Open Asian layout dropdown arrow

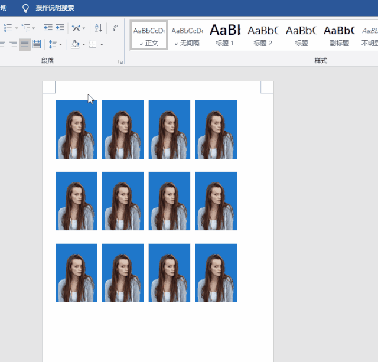84,28
